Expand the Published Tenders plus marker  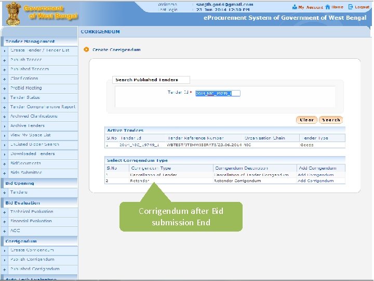pos(5,70)
